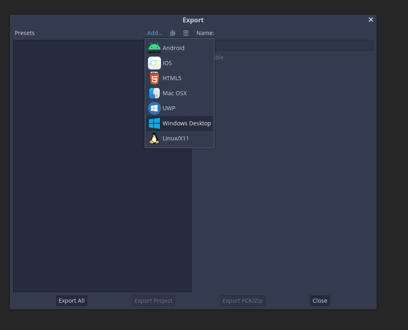This screenshot has height=330, width=408.
Task: Click the HTML5 shield icon
Action: point(154,78)
